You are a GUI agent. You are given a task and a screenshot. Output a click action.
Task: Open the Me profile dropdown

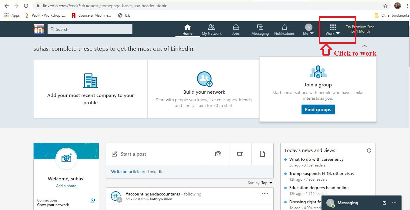tap(308, 29)
